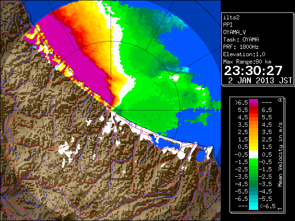Click the large magenta velocity region on map
Image resolution: width=295 pixels, height=221 pixels.
pyautogui.click(x=75, y=56)
